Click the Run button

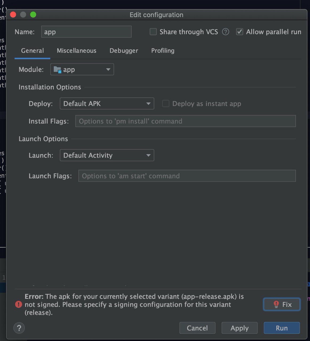282,328
